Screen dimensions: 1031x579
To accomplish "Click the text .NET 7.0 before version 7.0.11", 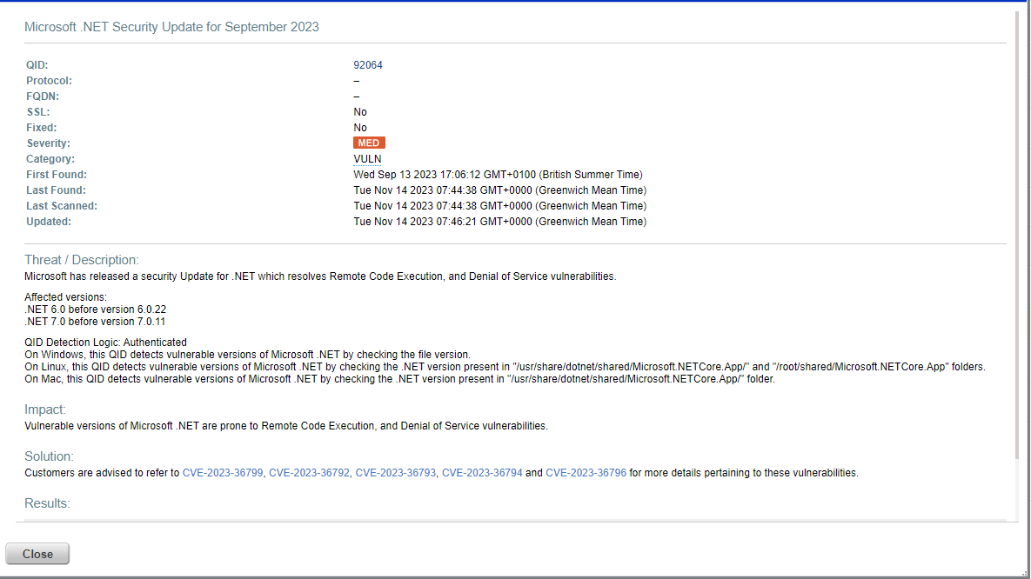I will tap(95, 322).
